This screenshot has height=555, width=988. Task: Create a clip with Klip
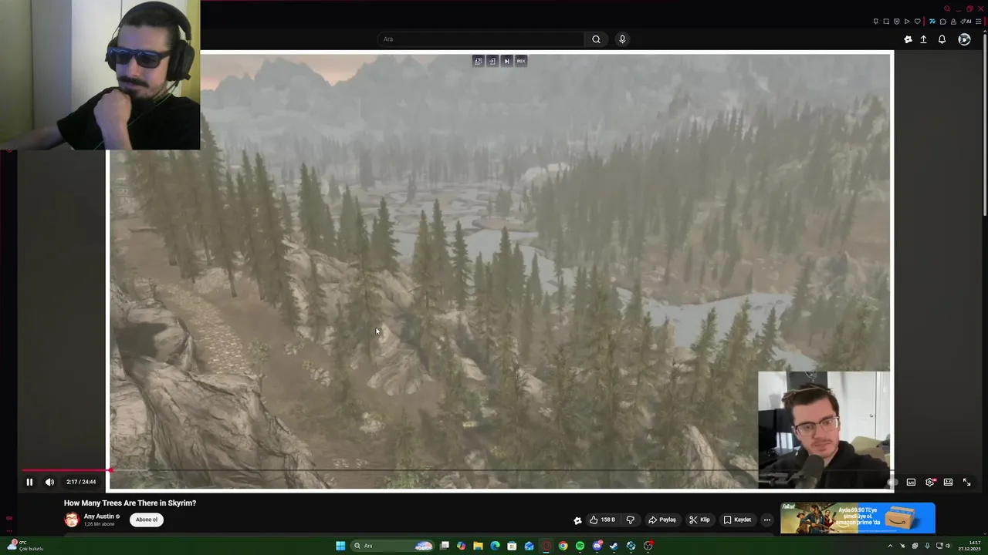(x=699, y=520)
